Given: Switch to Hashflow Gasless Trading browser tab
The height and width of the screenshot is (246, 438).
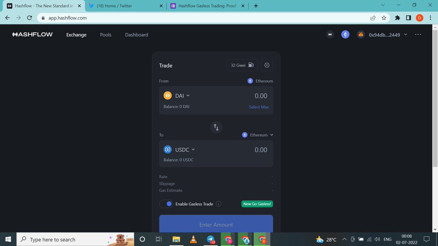Looking at the screenshot, I should click(207, 6).
